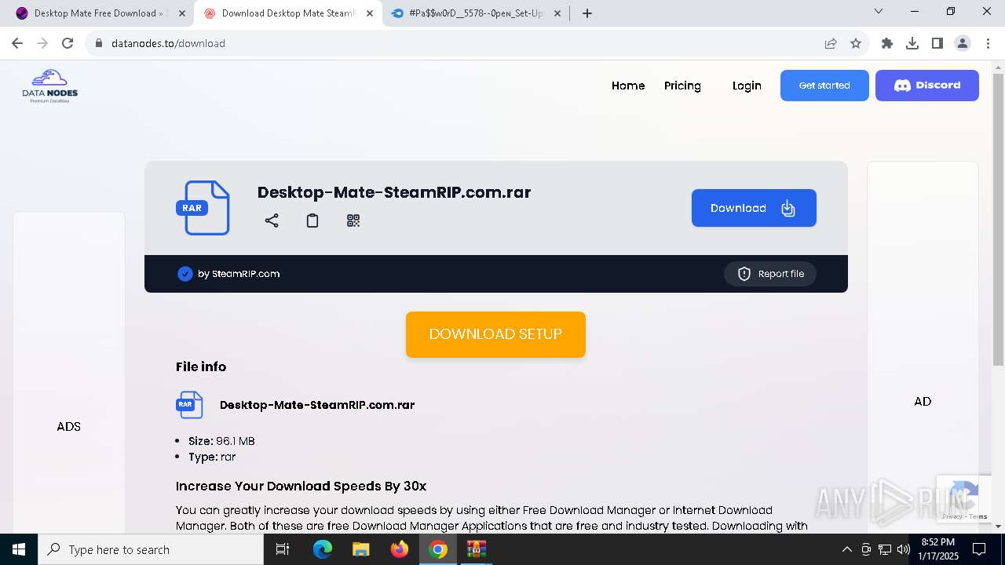Screen dimensions: 1005x565
Task: Click the large RAR file icon
Action: (x=203, y=208)
